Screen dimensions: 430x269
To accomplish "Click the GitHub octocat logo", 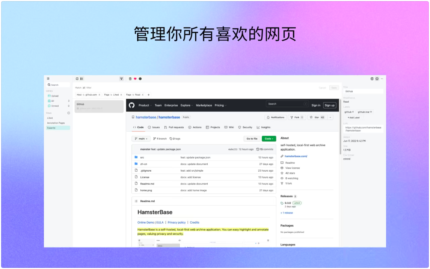I will pyautogui.click(x=132, y=105).
